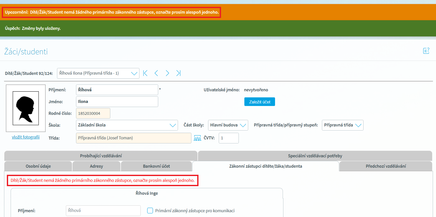Go to the first student record
Image resolution: width=436 pixels, height=217 pixels.
(x=145, y=73)
